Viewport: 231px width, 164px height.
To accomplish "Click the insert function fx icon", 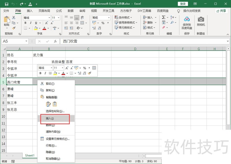I will tap(55, 41).
